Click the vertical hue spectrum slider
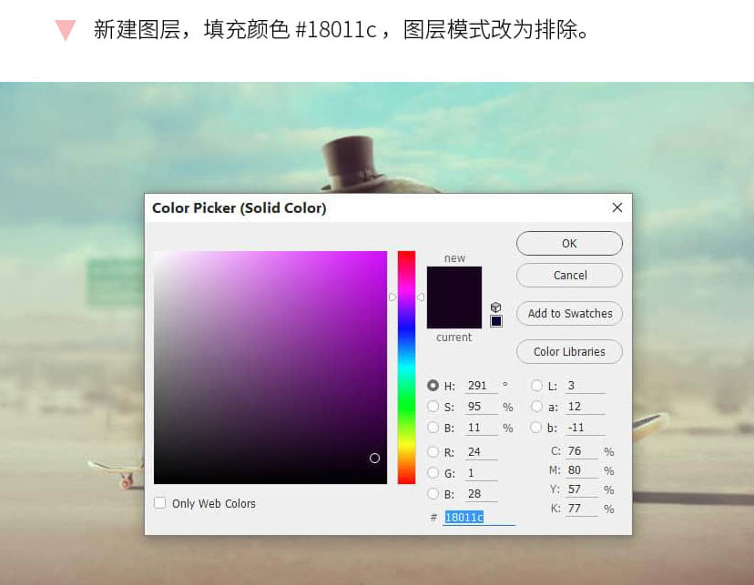This screenshot has width=754, height=585. pyautogui.click(x=406, y=368)
